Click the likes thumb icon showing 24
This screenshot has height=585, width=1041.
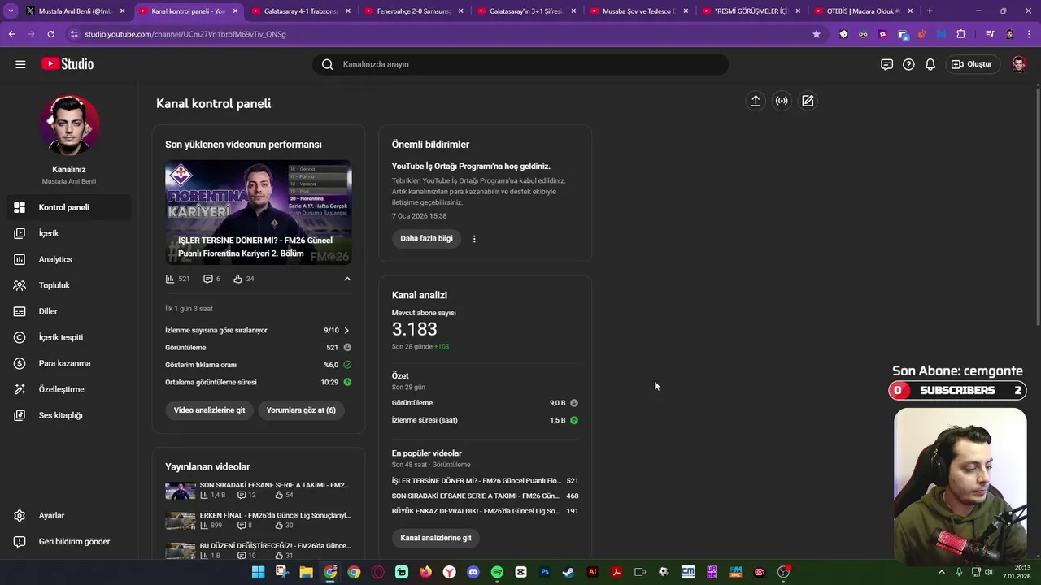click(x=237, y=279)
